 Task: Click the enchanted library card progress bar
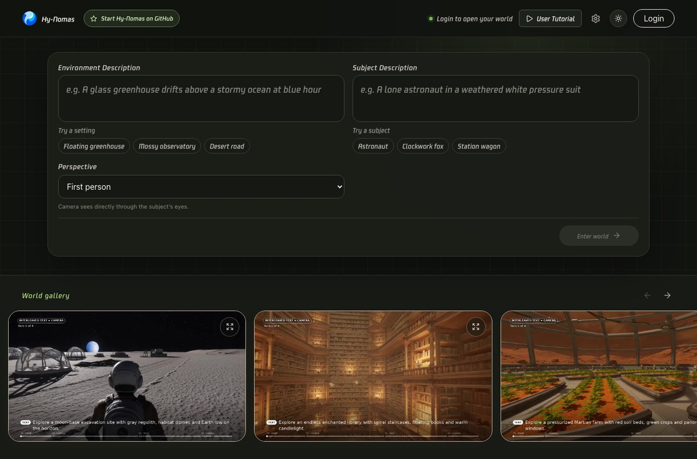pos(372,436)
